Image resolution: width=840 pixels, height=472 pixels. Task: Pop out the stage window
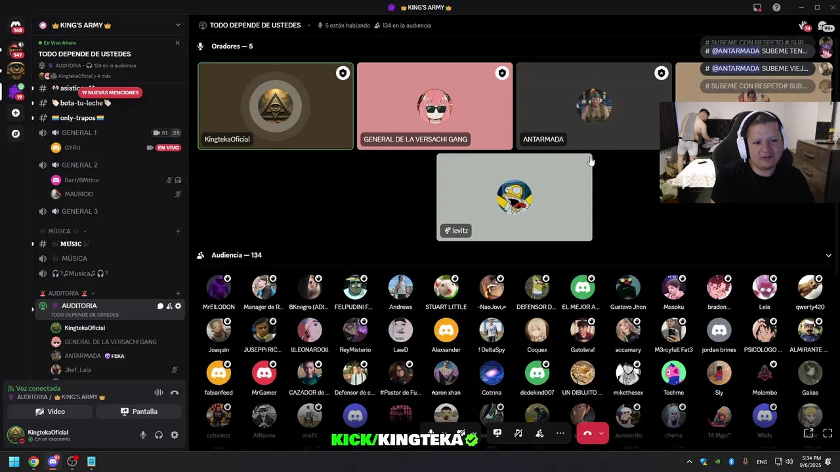pos(809,433)
